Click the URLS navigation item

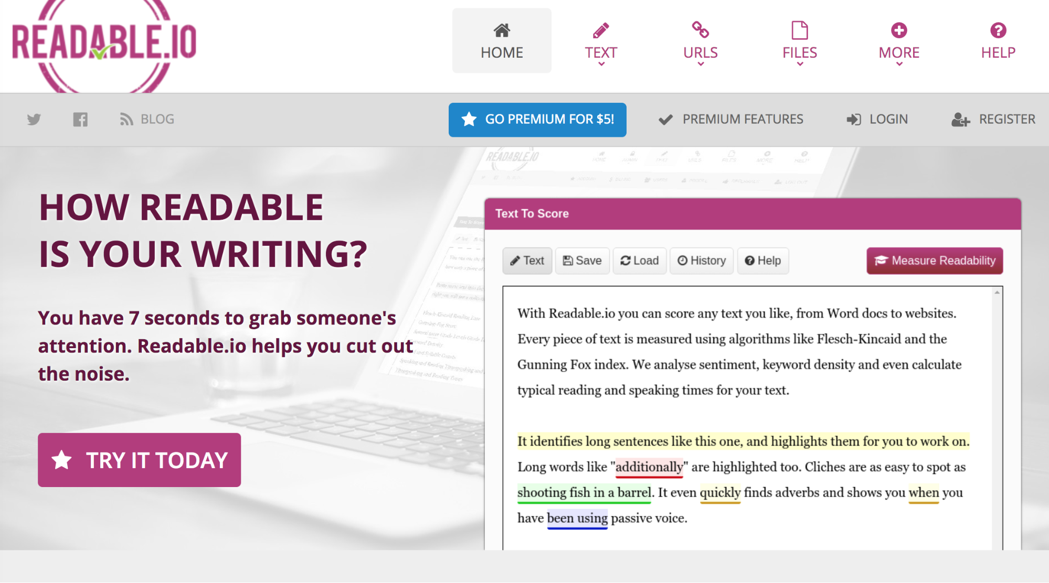point(700,41)
